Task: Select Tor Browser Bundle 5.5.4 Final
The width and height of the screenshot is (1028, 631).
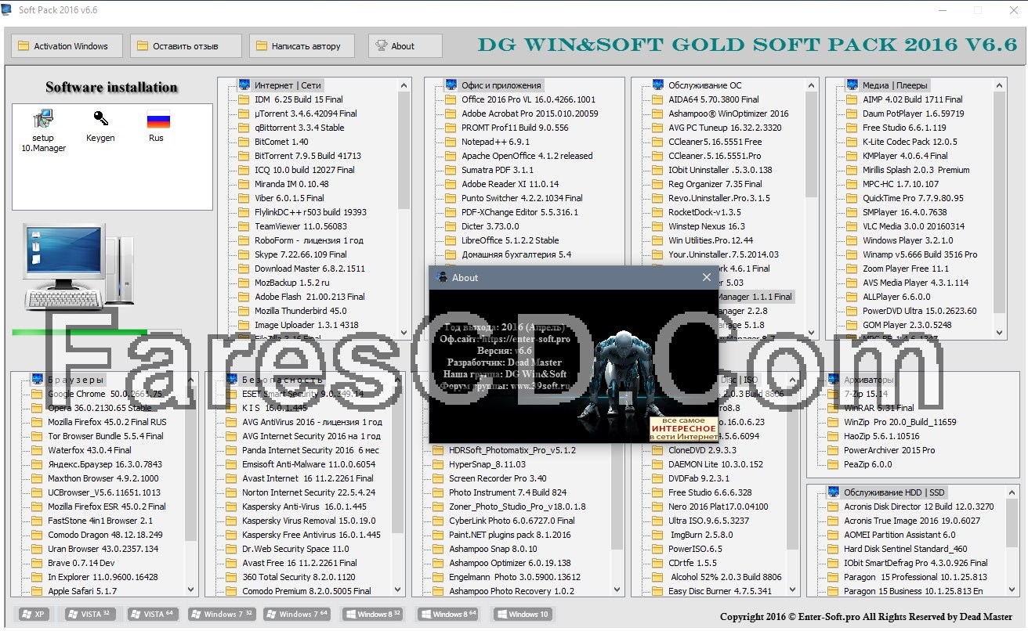Action: pyautogui.click(x=106, y=436)
